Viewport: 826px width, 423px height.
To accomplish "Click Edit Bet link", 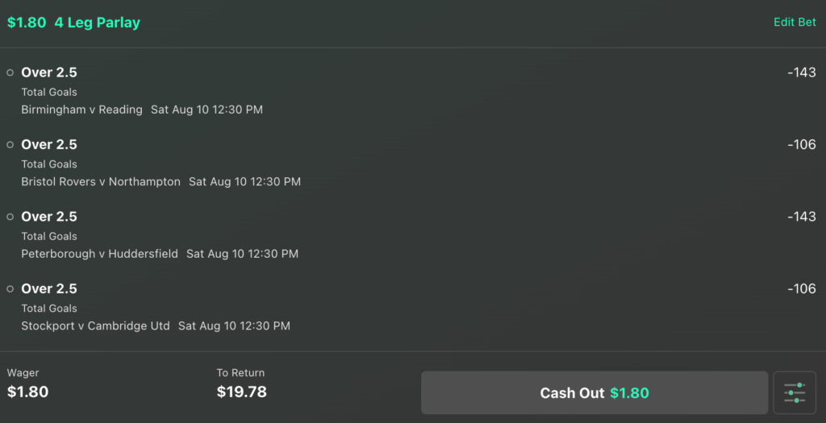I will [795, 22].
